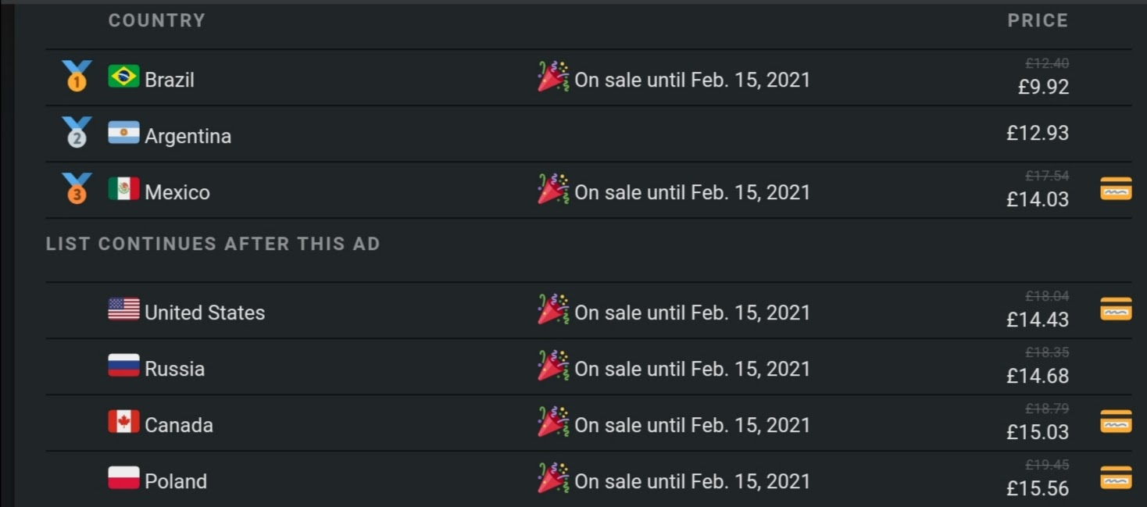Screen dimensions: 1147x507
Task: Sort the list by the PRICE header
Action: point(1038,20)
